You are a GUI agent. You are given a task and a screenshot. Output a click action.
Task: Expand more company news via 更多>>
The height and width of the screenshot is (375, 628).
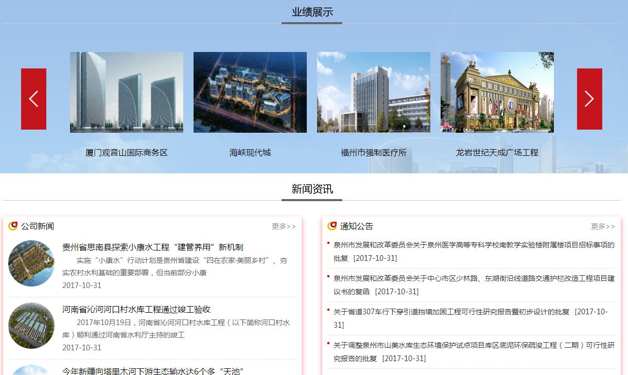(x=284, y=226)
